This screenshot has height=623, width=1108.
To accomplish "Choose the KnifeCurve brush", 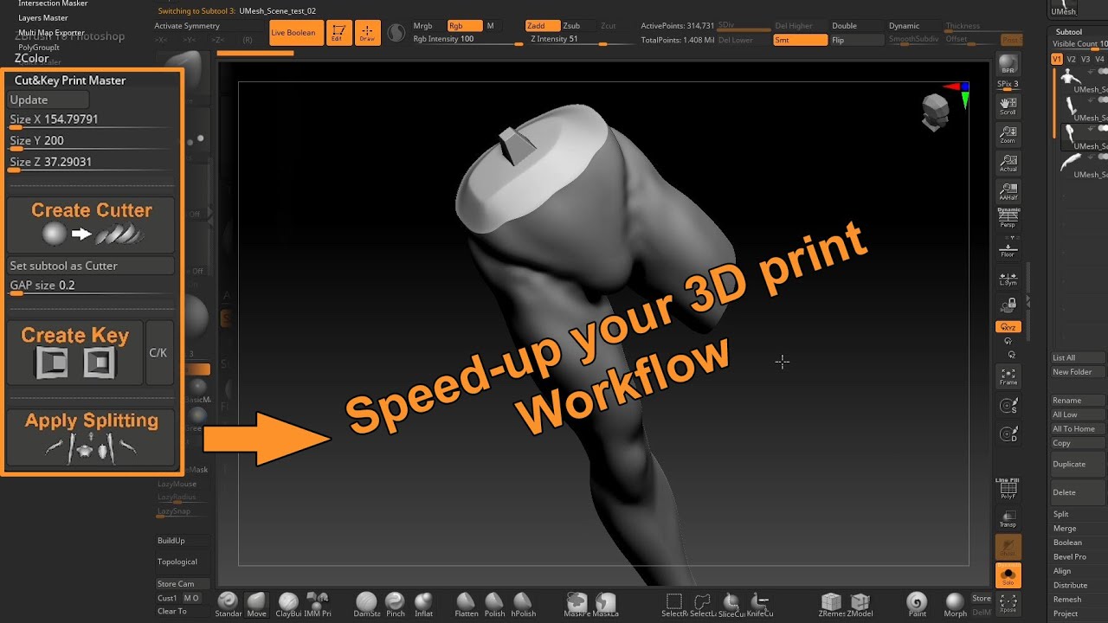I will 761,604.
